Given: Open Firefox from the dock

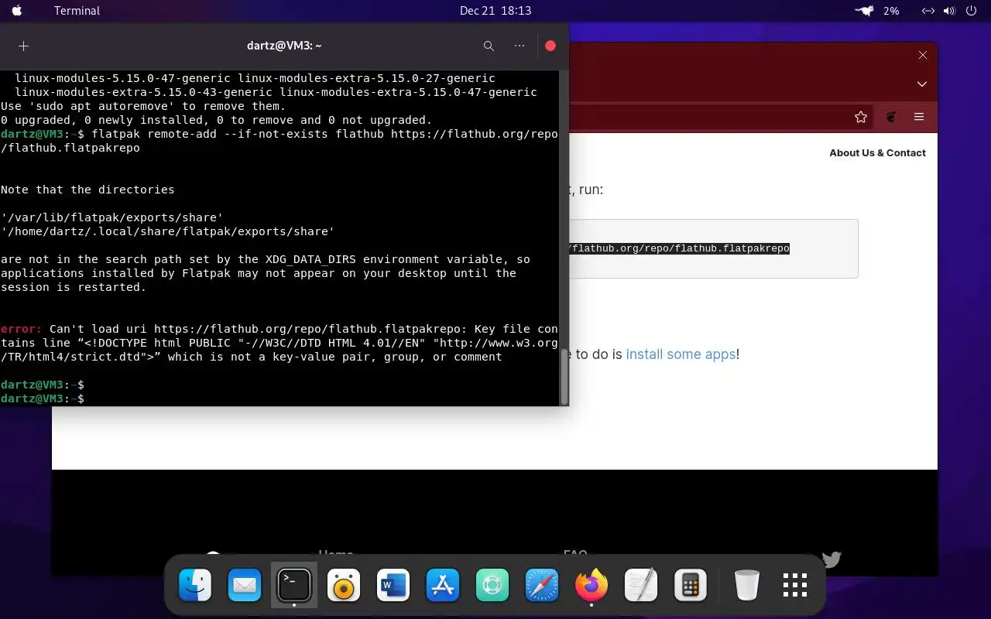Looking at the screenshot, I should tap(592, 585).
